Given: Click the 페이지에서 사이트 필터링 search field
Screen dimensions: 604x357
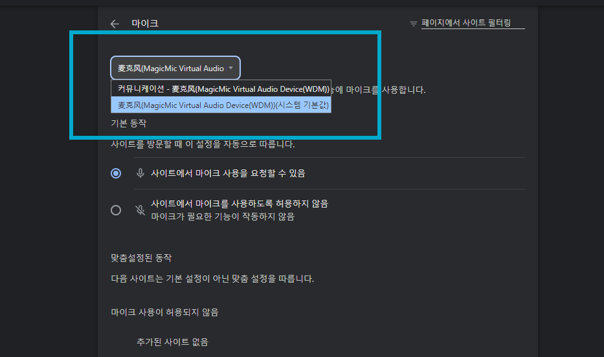Looking at the screenshot, I should 473,23.
